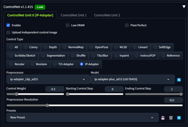Click the Preprocessor Resolution slider handle

[47, 105]
